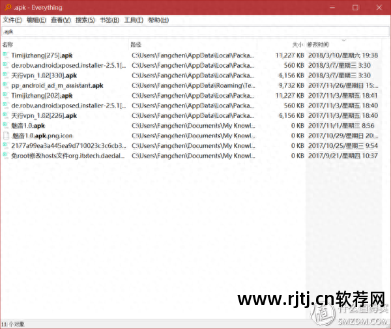Open the 书签(B) menu

(x=109, y=20)
